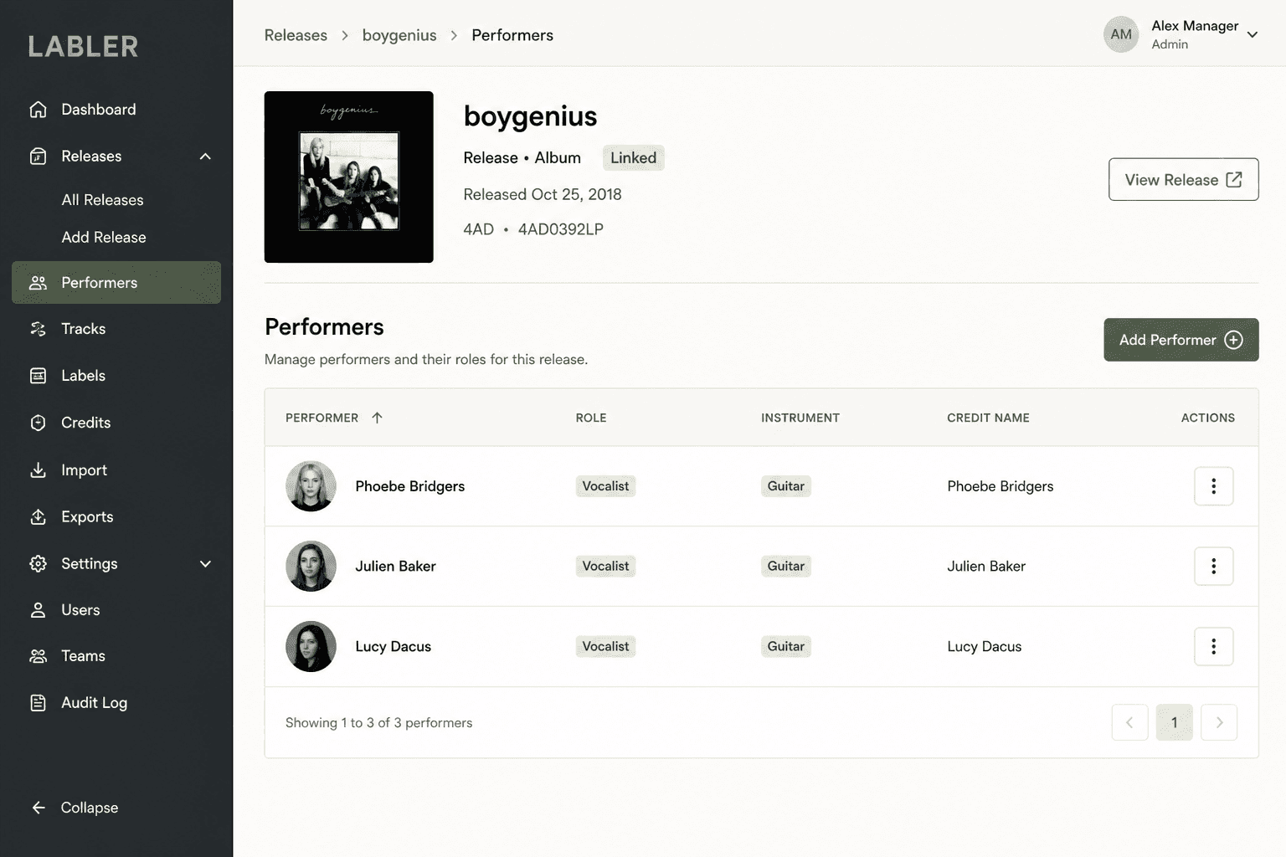Click Julien Baker's avatar photo
This screenshot has height=857, width=1286.
tap(311, 567)
